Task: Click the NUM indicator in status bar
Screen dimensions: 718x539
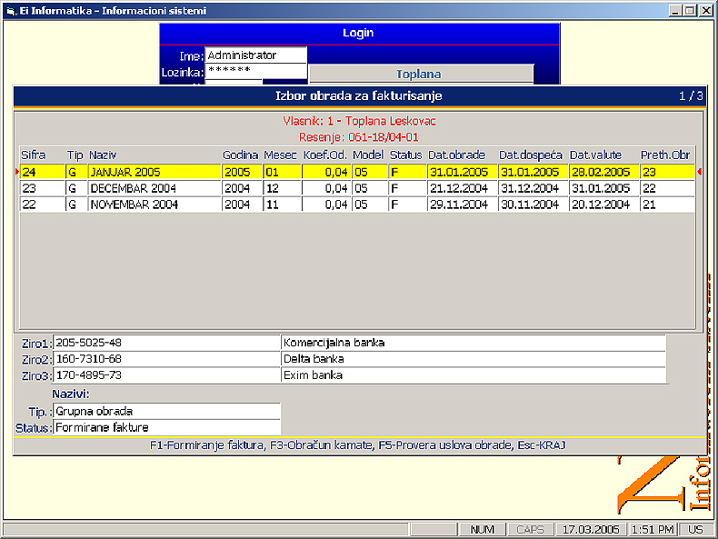Action: coord(483,529)
